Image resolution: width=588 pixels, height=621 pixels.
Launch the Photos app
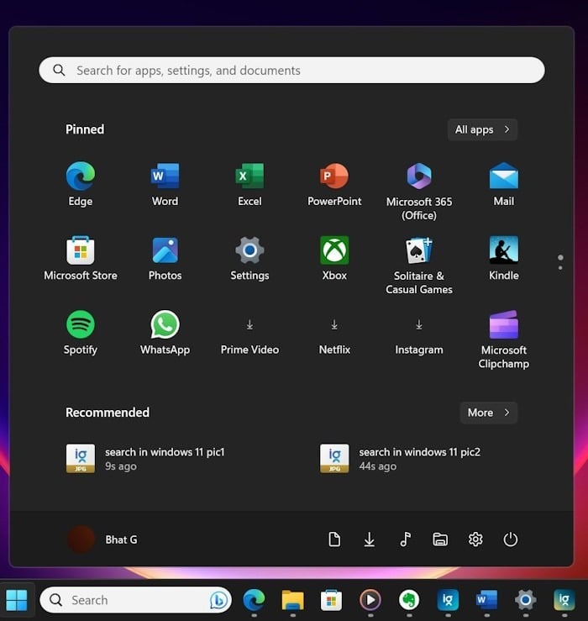pyautogui.click(x=165, y=258)
